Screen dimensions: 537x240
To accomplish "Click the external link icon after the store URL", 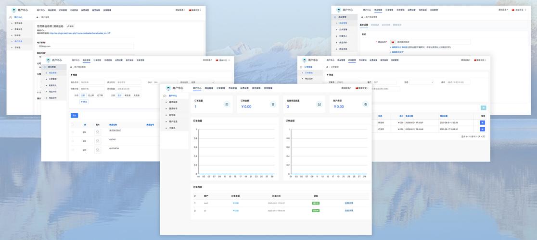I will [109, 34].
